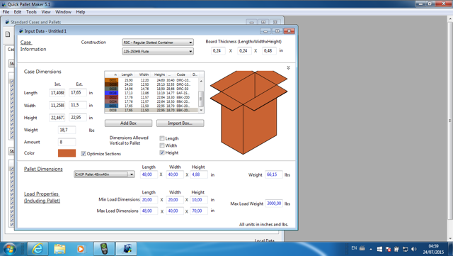Open Windows Explorer folder icon in taskbar

[x=59, y=249]
